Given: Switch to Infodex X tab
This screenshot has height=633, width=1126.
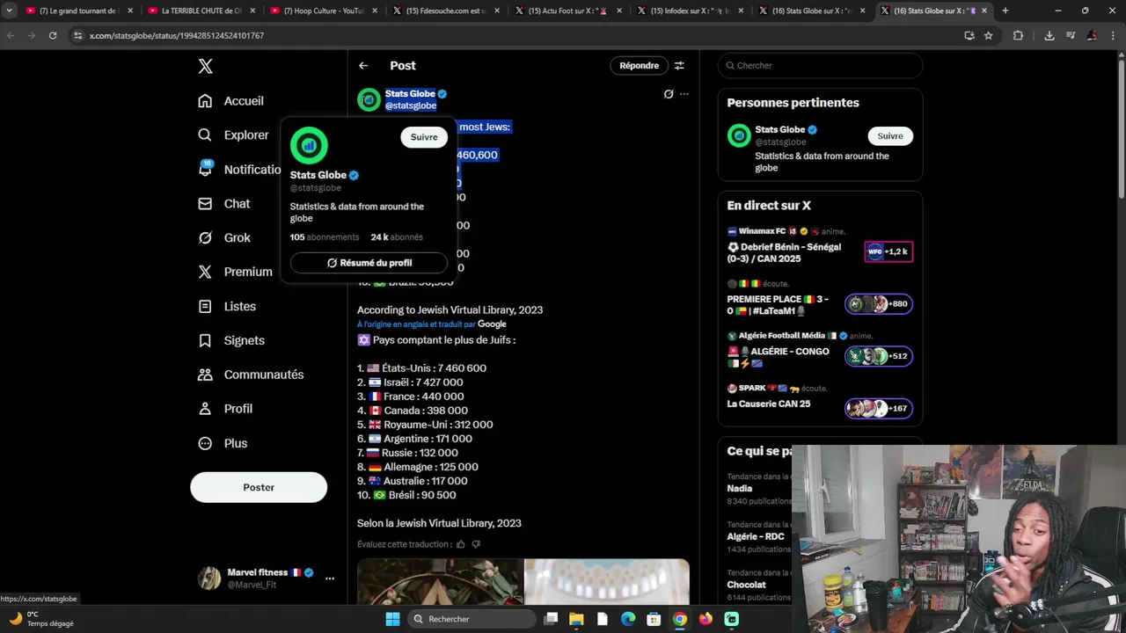Looking at the screenshot, I should point(690,11).
